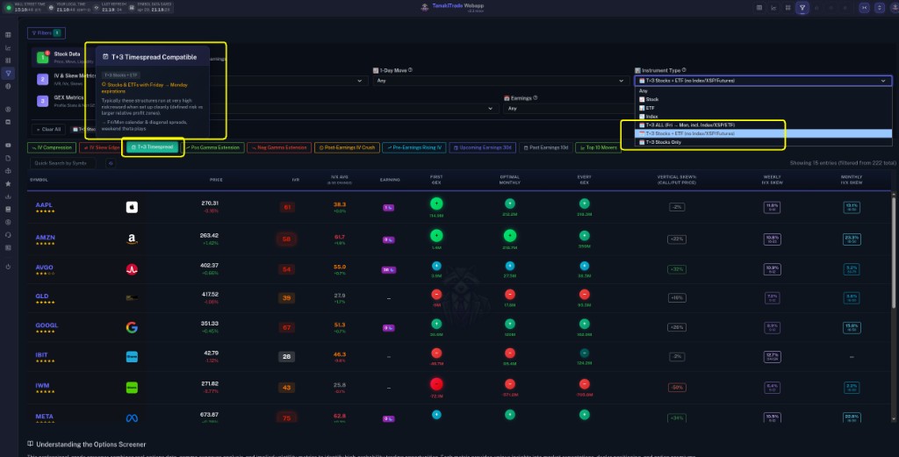This screenshot has width=899, height=457.
Task: Choose Any in Instrument Type list
Action: (763, 91)
